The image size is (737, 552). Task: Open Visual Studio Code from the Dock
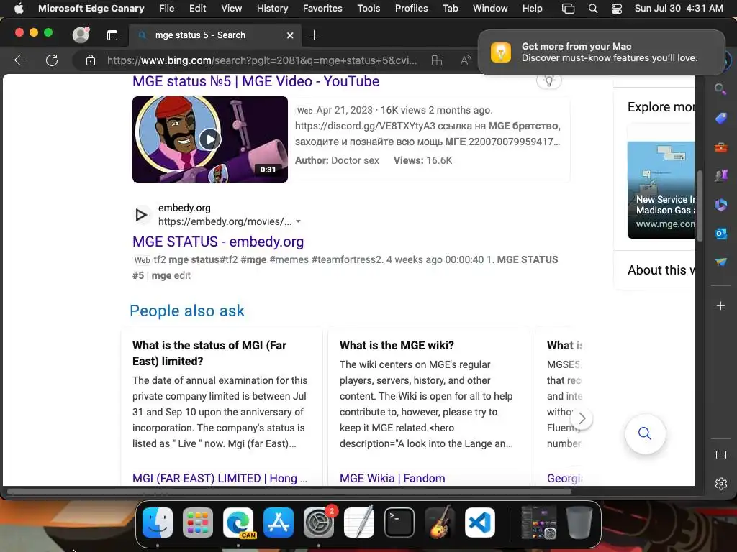(480, 523)
